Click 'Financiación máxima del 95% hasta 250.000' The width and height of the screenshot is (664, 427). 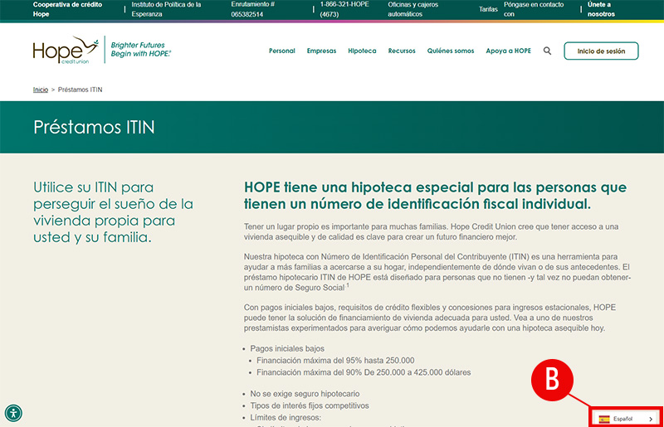click(x=335, y=361)
